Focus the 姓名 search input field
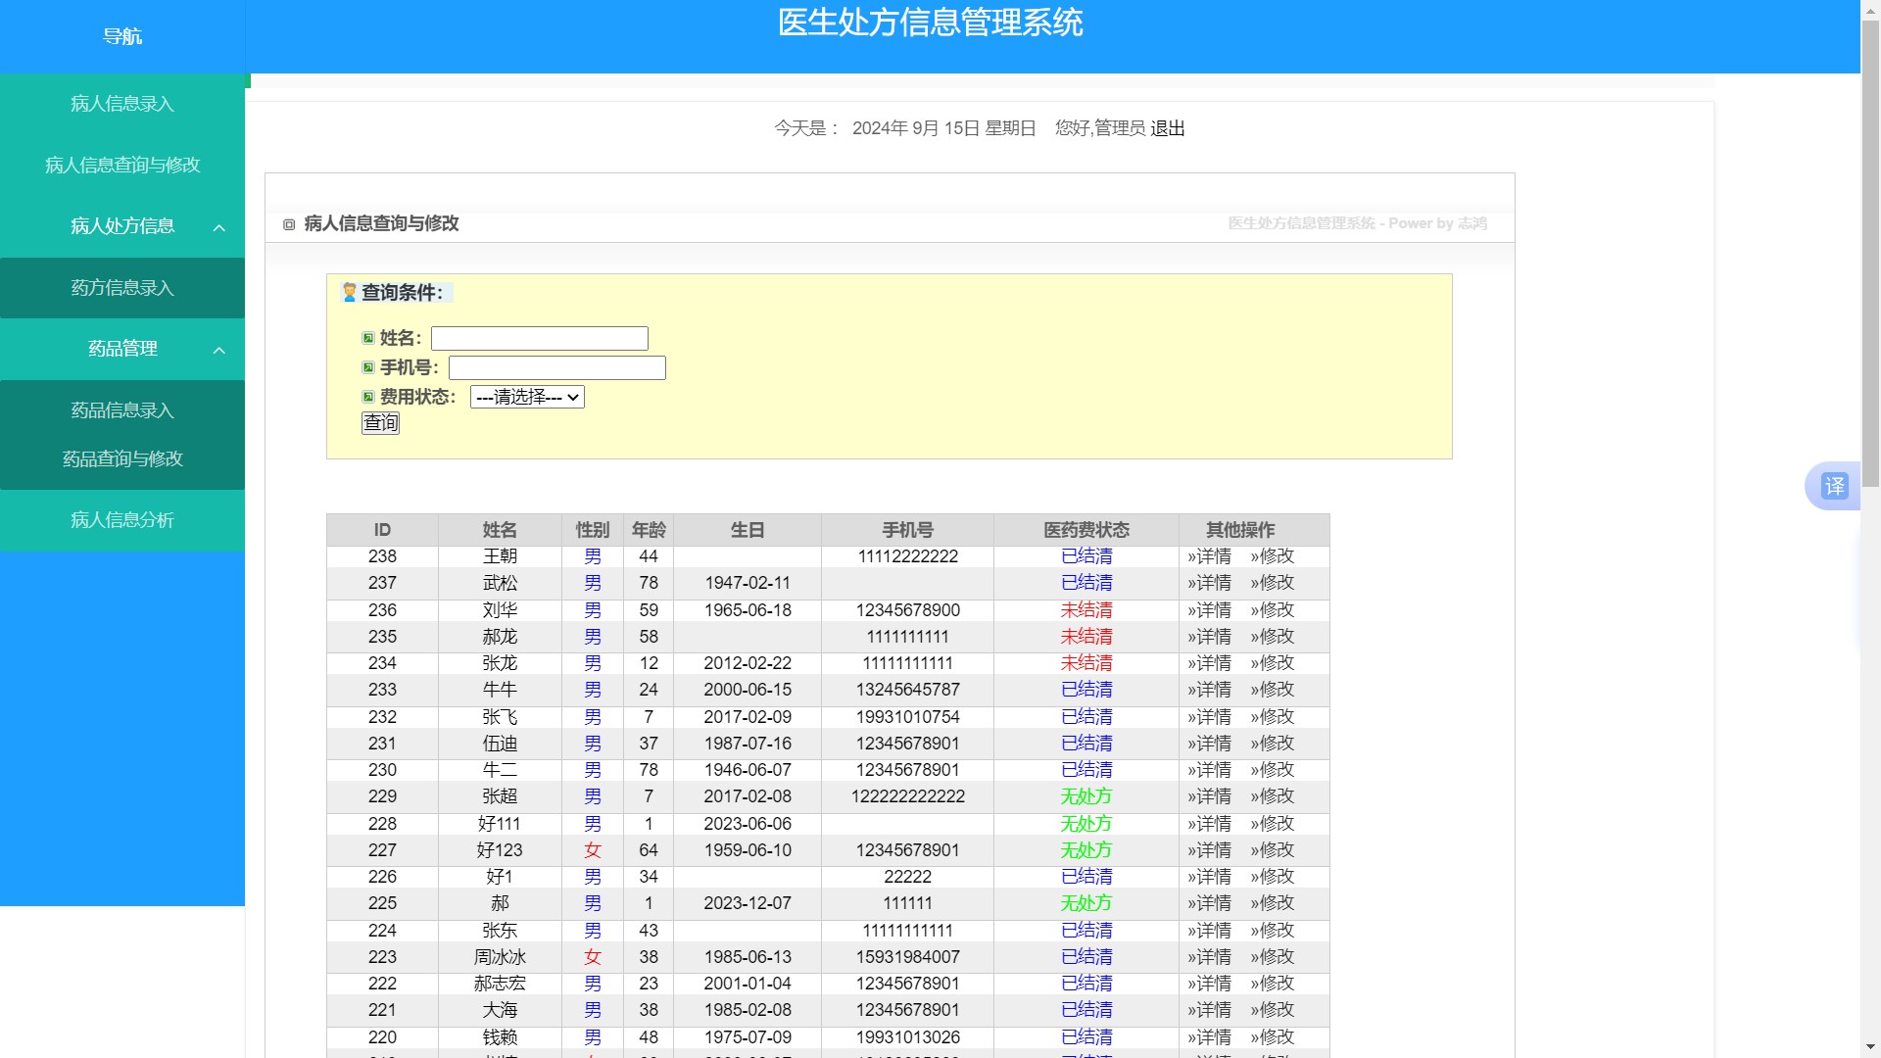1881x1058 pixels. click(x=539, y=338)
